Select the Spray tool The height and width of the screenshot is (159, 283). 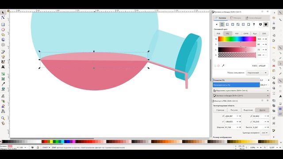point(3,101)
